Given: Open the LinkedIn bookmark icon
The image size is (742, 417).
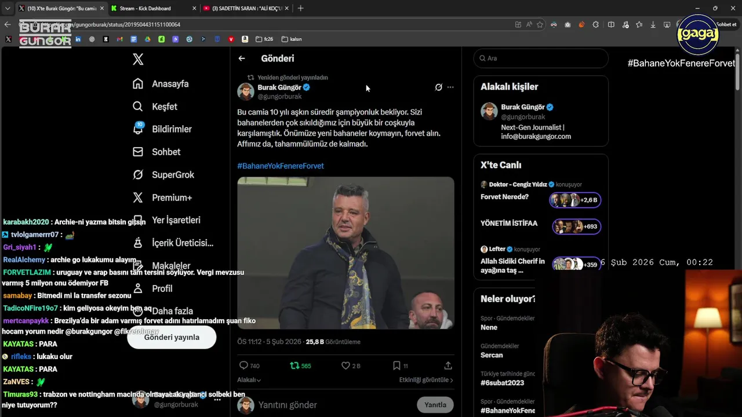Looking at the screenshot, I should (x=78, y=39).
